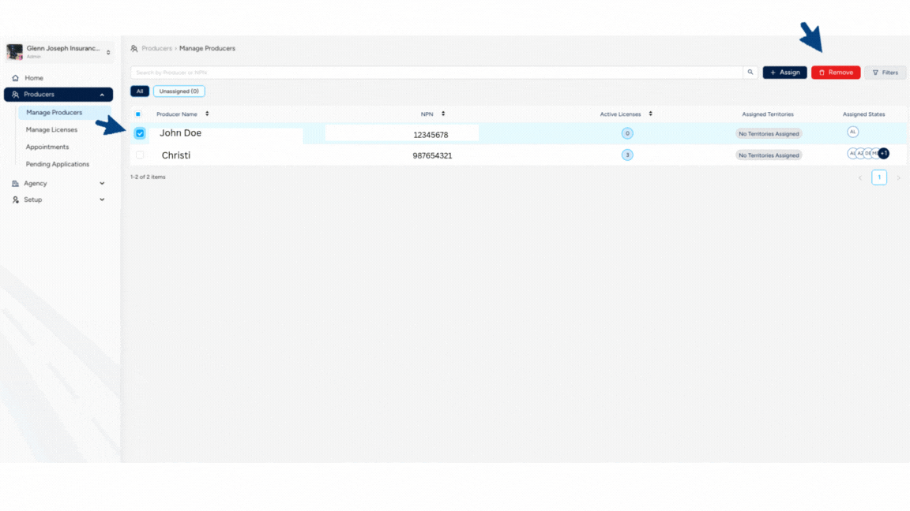
Task: Uncheck the John Doe row checkbox
Action: [140, 134]
